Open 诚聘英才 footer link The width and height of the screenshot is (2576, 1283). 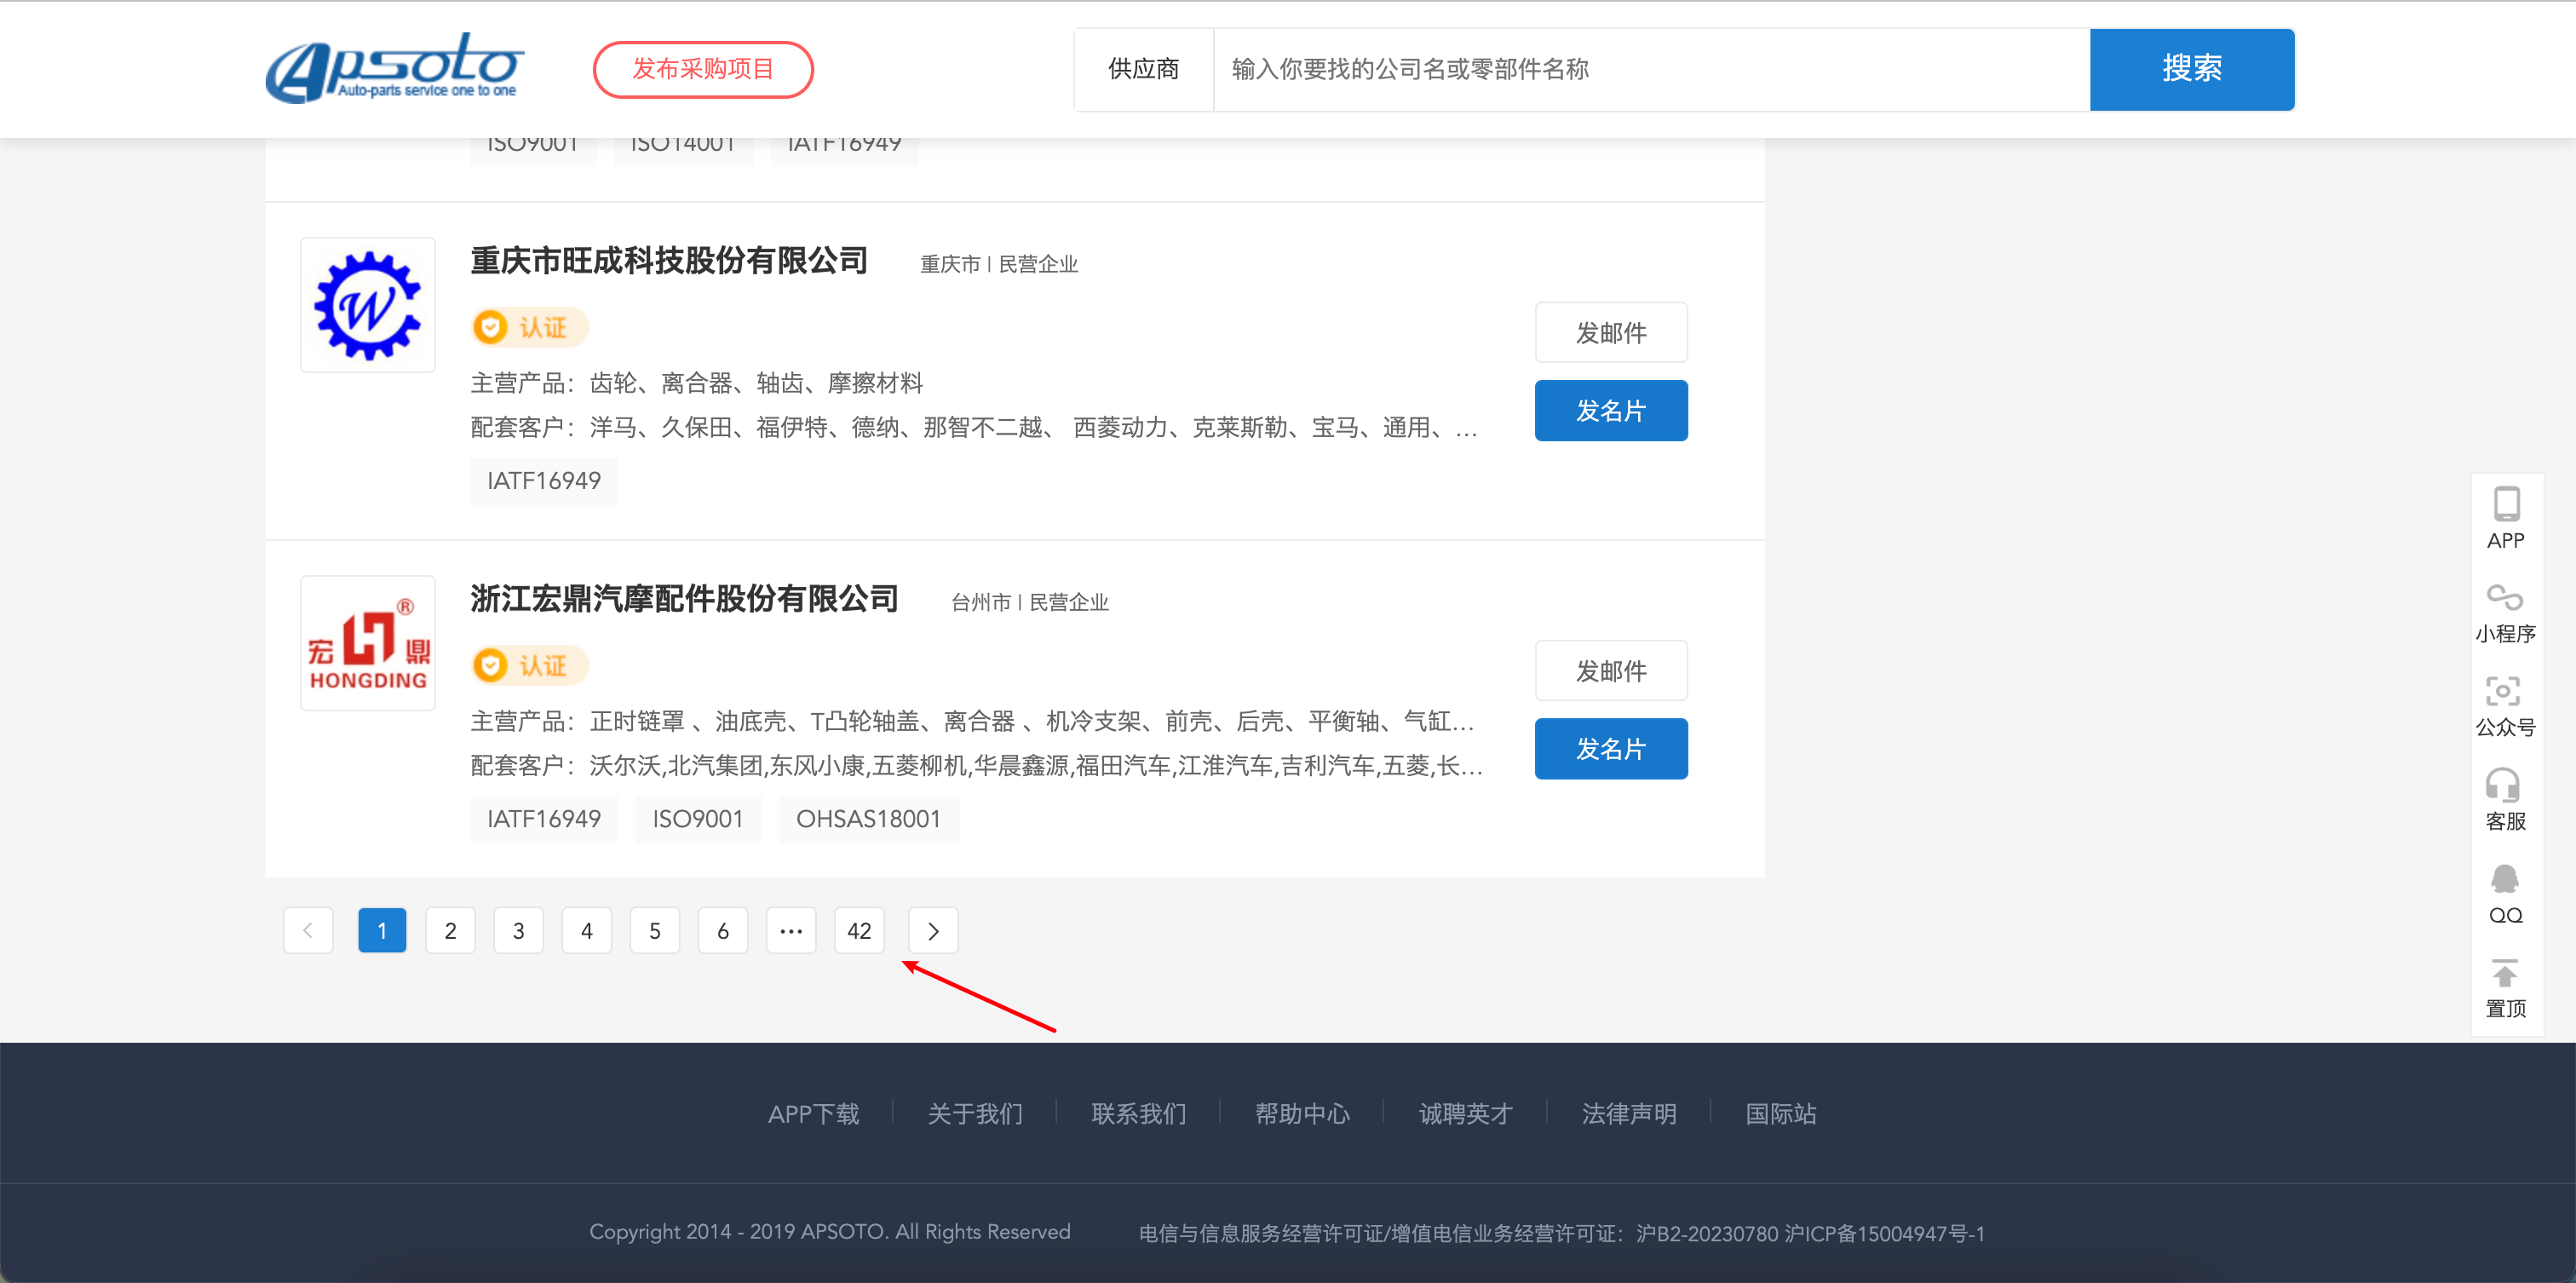click(1466, 1113)
